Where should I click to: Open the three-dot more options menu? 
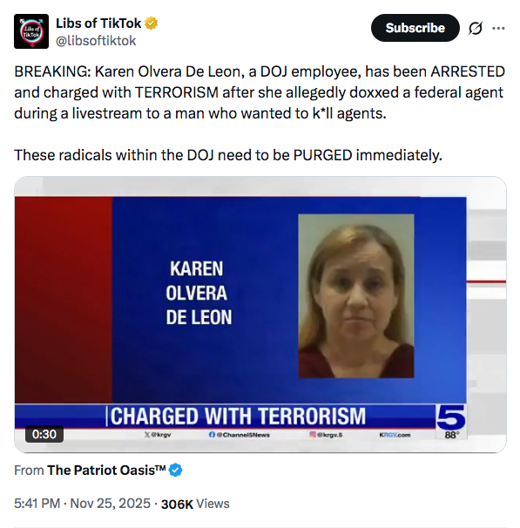point(498,28)
